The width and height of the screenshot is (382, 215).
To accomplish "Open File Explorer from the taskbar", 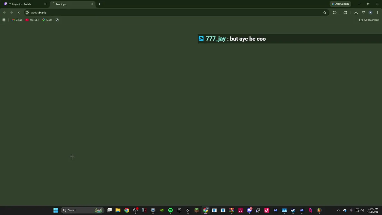I will [x=118, y=210].
